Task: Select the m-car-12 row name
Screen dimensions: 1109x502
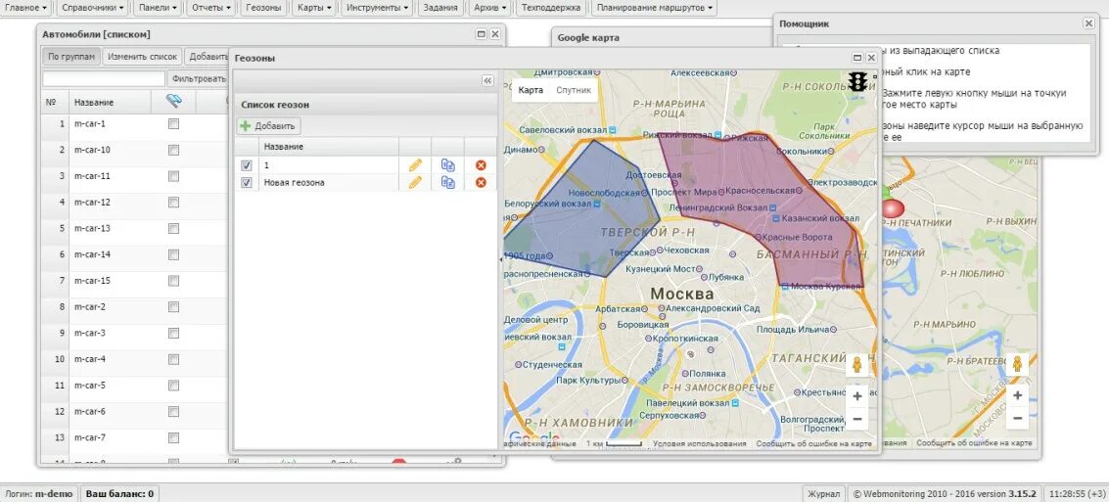Action: (93, 203)
